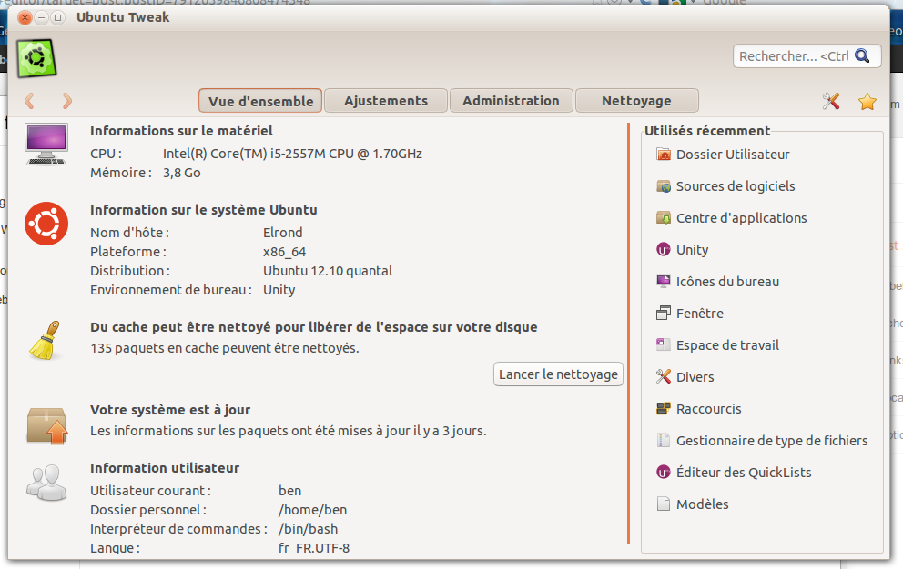
Task: Click the current user value ben
Action: point(290,491)
